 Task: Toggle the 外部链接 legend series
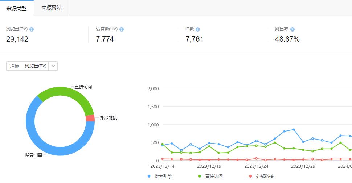[x=262, y=176]
